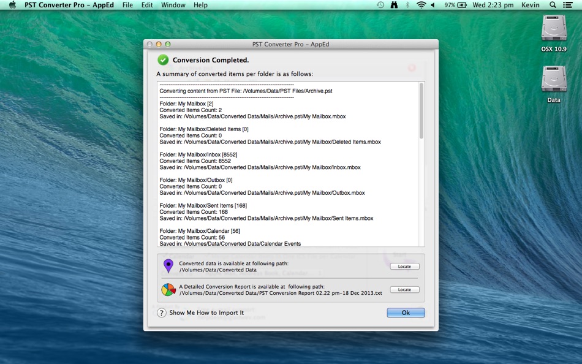Click the 'Folder: My Mailbox/Outbox [0]' line
582x364 pixels.
(196, 180)
